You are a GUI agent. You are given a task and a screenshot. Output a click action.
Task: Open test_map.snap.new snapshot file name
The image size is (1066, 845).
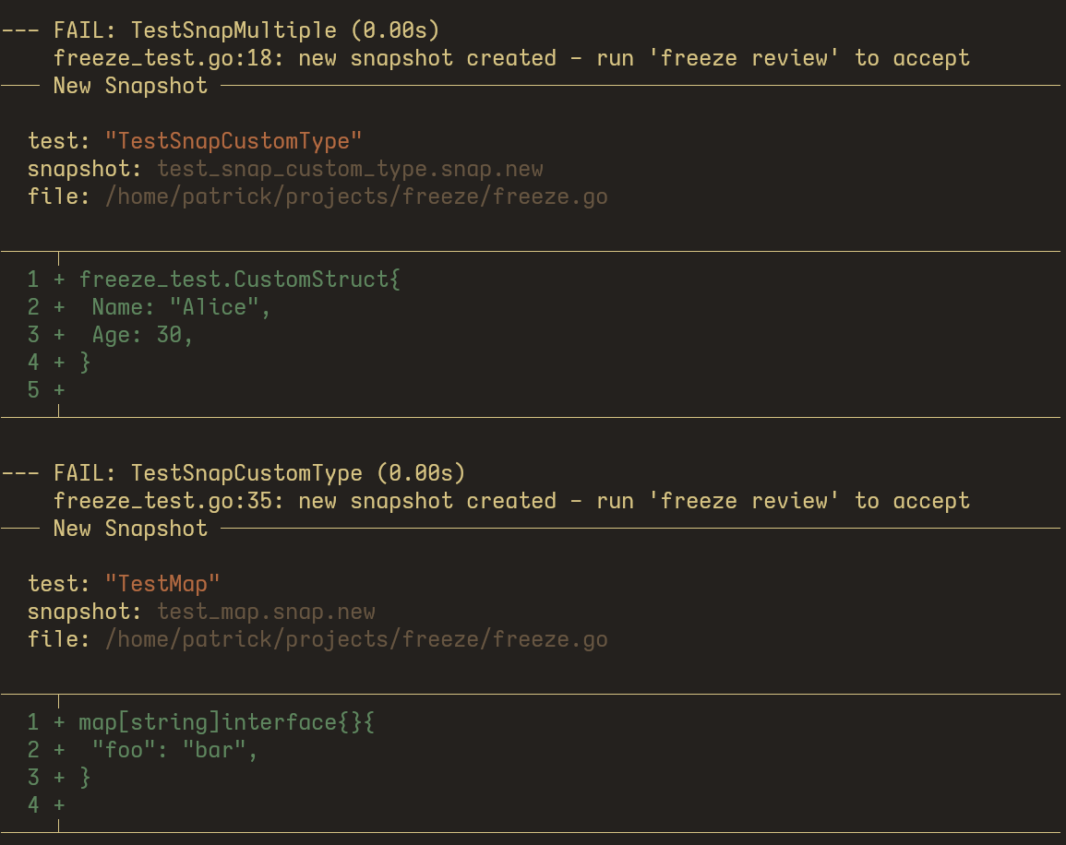point(266,612)
